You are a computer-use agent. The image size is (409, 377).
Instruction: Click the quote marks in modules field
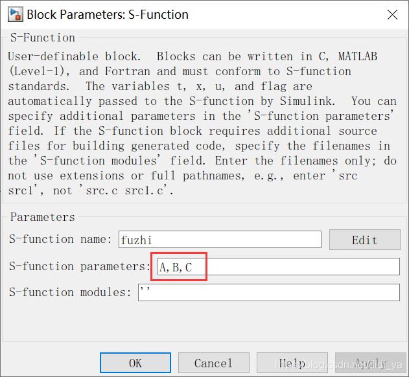point(145,288)
